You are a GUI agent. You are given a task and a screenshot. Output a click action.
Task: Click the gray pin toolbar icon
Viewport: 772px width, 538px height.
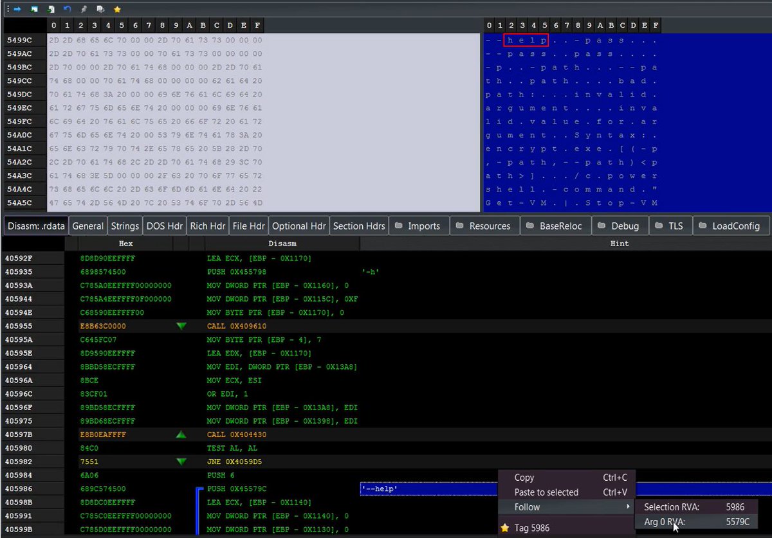(84, 10)
